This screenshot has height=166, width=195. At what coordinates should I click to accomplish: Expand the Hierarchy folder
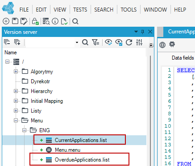tap(16, 91)
